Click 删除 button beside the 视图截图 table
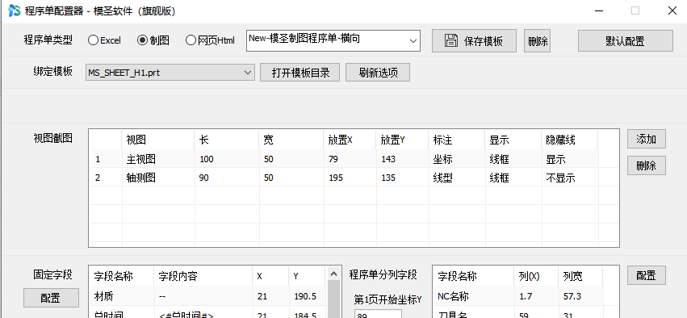Image resolution: width=687 pixels, height=318 pixels. pos(647,165)
